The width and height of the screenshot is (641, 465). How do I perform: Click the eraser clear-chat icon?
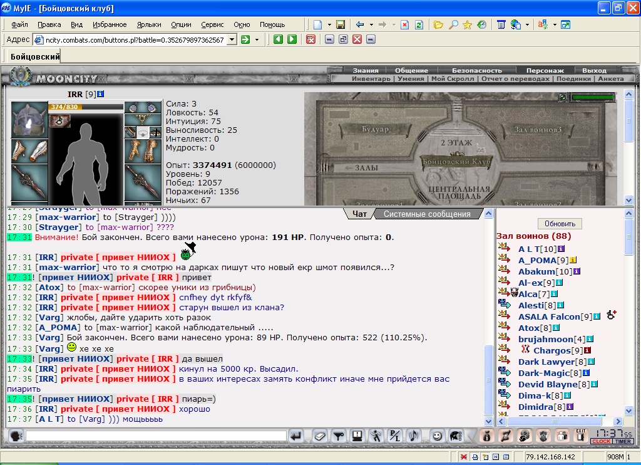pos(320,436)
